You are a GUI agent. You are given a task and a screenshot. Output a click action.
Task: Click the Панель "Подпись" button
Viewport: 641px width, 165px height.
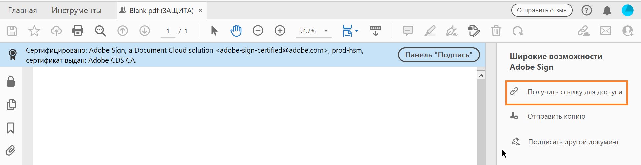pyautogui.click(x=439, y=55)
